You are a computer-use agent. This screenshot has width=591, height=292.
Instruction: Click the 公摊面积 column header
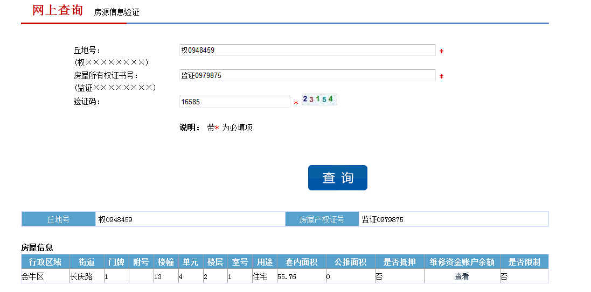[350, 262]
